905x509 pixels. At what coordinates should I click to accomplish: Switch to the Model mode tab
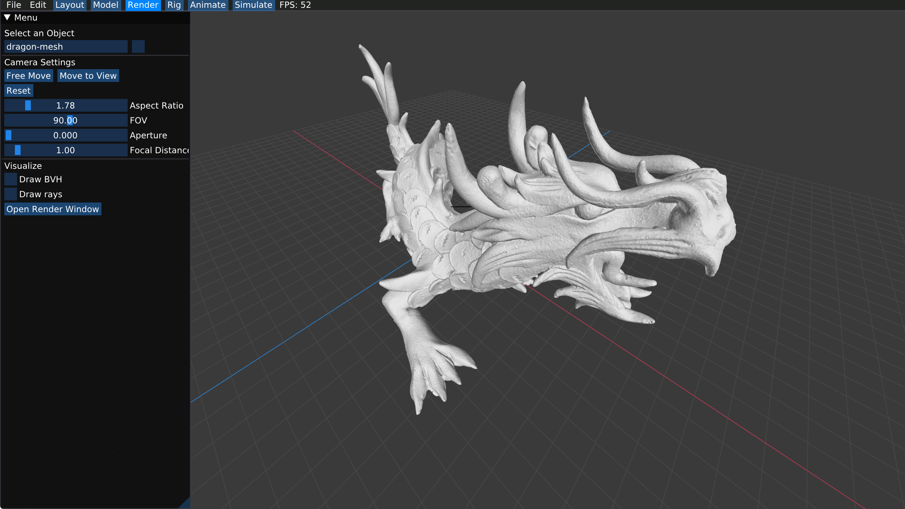(x=106, y=5)
